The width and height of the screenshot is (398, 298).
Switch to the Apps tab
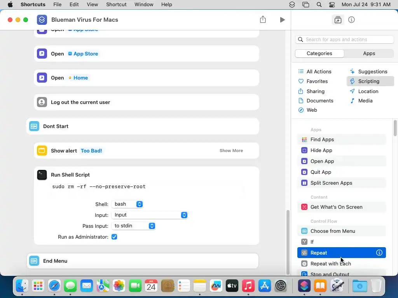click(x=369, y=53)
